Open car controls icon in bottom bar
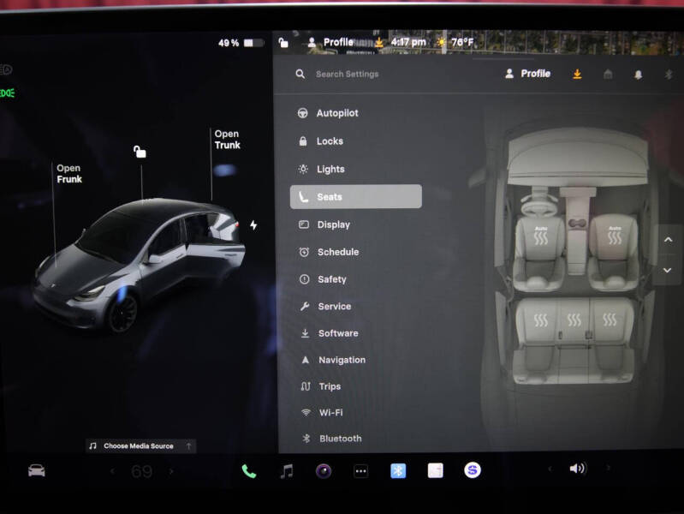 (36, 471)
